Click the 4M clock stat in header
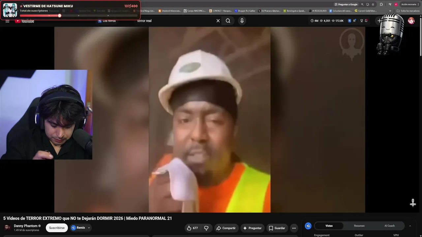Image resolution: width=422 pixels, height=237 pixels. [314, 21]
